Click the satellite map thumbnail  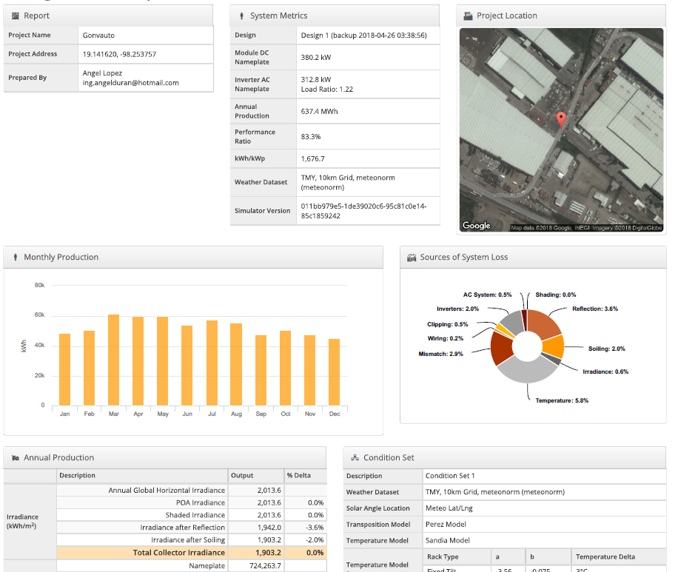click(x=561, y=130)
